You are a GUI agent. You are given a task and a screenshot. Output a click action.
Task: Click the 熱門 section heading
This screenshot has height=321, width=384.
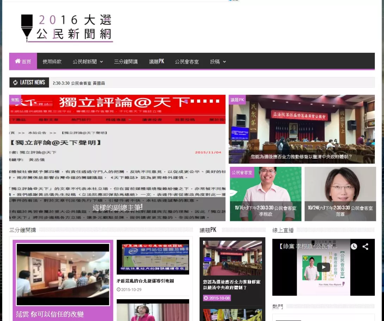(x=278, y=307)
